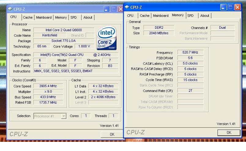This screenshot has width=246, height=151.
Task: Close the right CPU-Z window
Action: tap(237, 7)
